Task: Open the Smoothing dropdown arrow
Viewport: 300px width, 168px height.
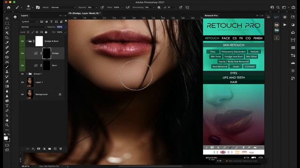Action: [x=153, y=7]
